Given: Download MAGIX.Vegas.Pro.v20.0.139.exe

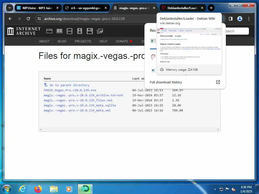Looking at the screenshot, I should pos(70,90).
